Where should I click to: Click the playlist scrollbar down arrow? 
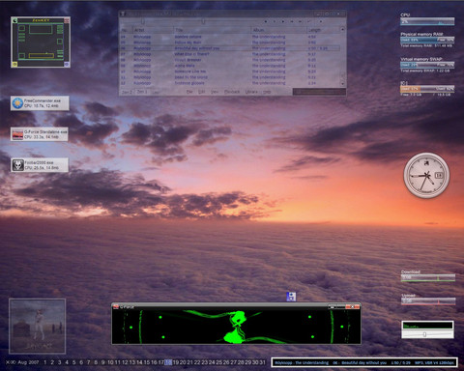342,83
